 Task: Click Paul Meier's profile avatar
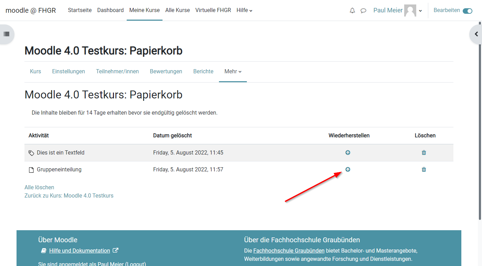click(x=410, y=10)
